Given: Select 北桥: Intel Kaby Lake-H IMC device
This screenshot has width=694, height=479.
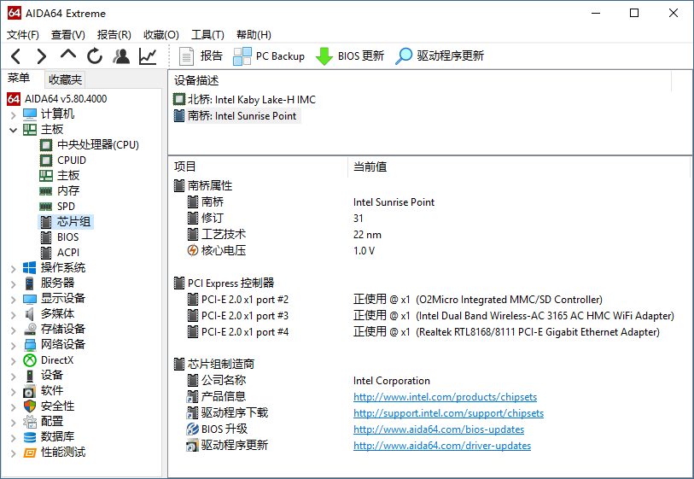Looking at the screenshot, I should pos(245,100).
